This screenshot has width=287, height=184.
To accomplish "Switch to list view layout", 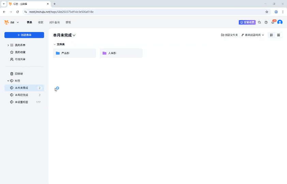I will 272,35.
